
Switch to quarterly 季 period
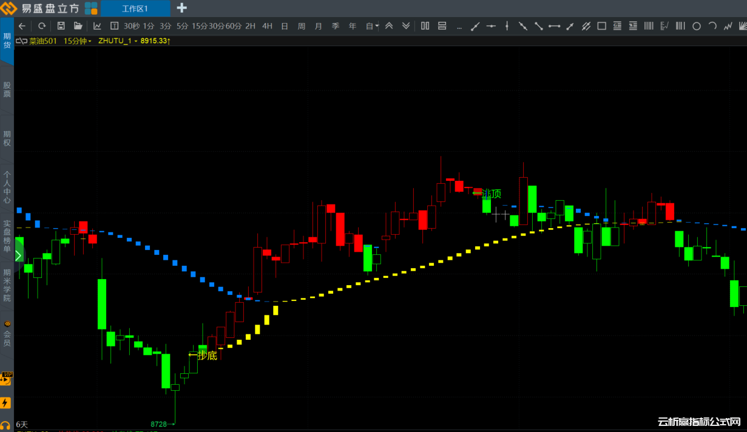point(336,26)
